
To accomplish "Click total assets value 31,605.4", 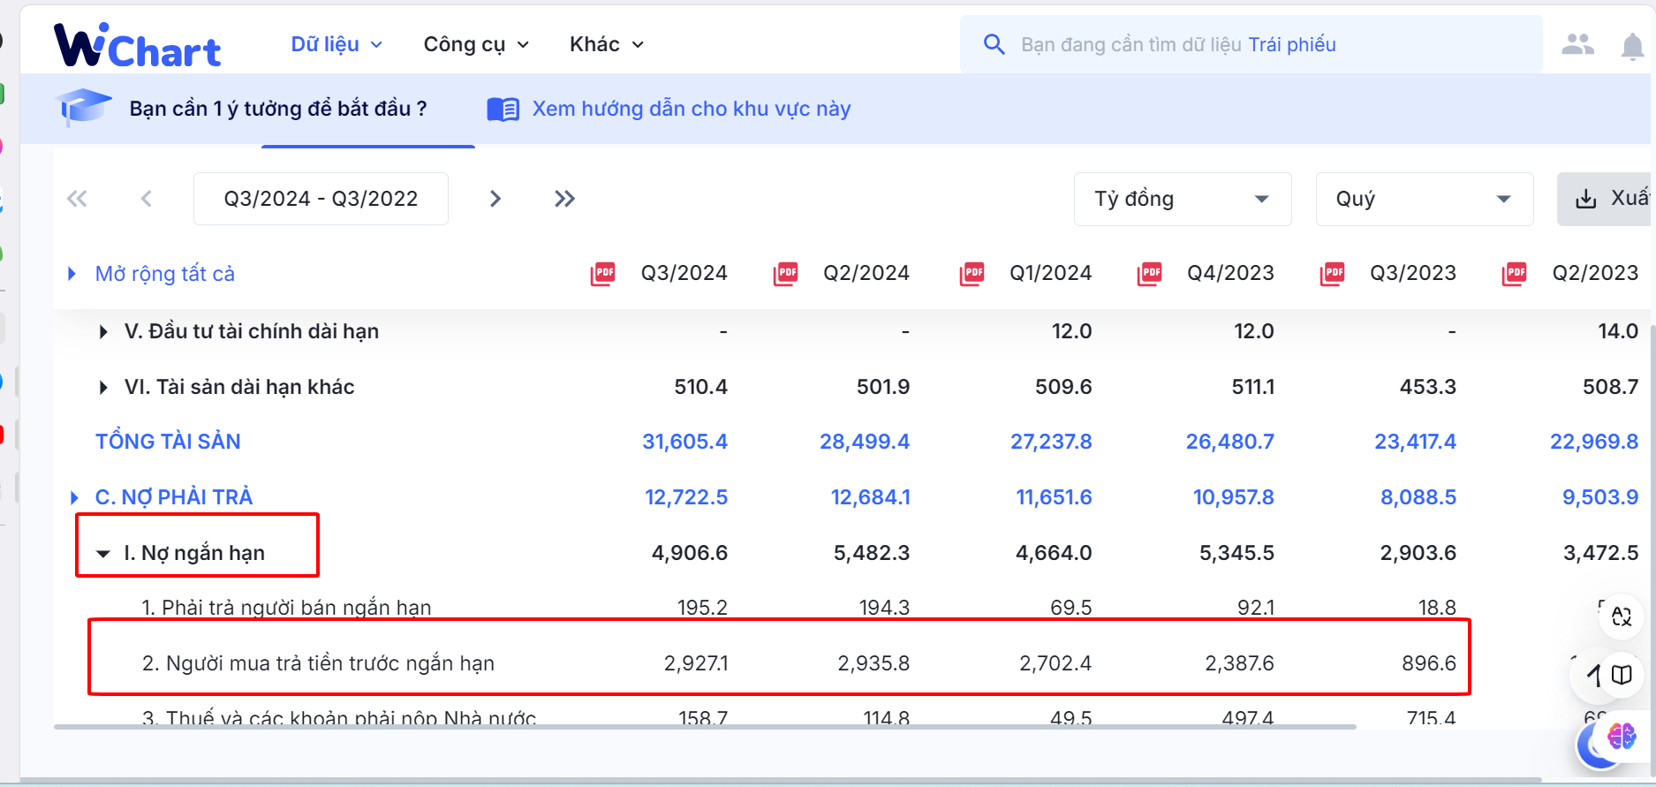I will (685, 442).
